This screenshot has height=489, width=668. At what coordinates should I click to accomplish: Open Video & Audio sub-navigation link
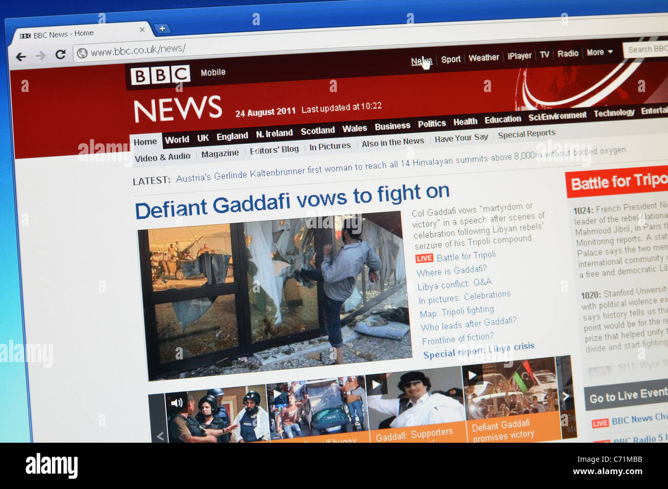(162, 157)
